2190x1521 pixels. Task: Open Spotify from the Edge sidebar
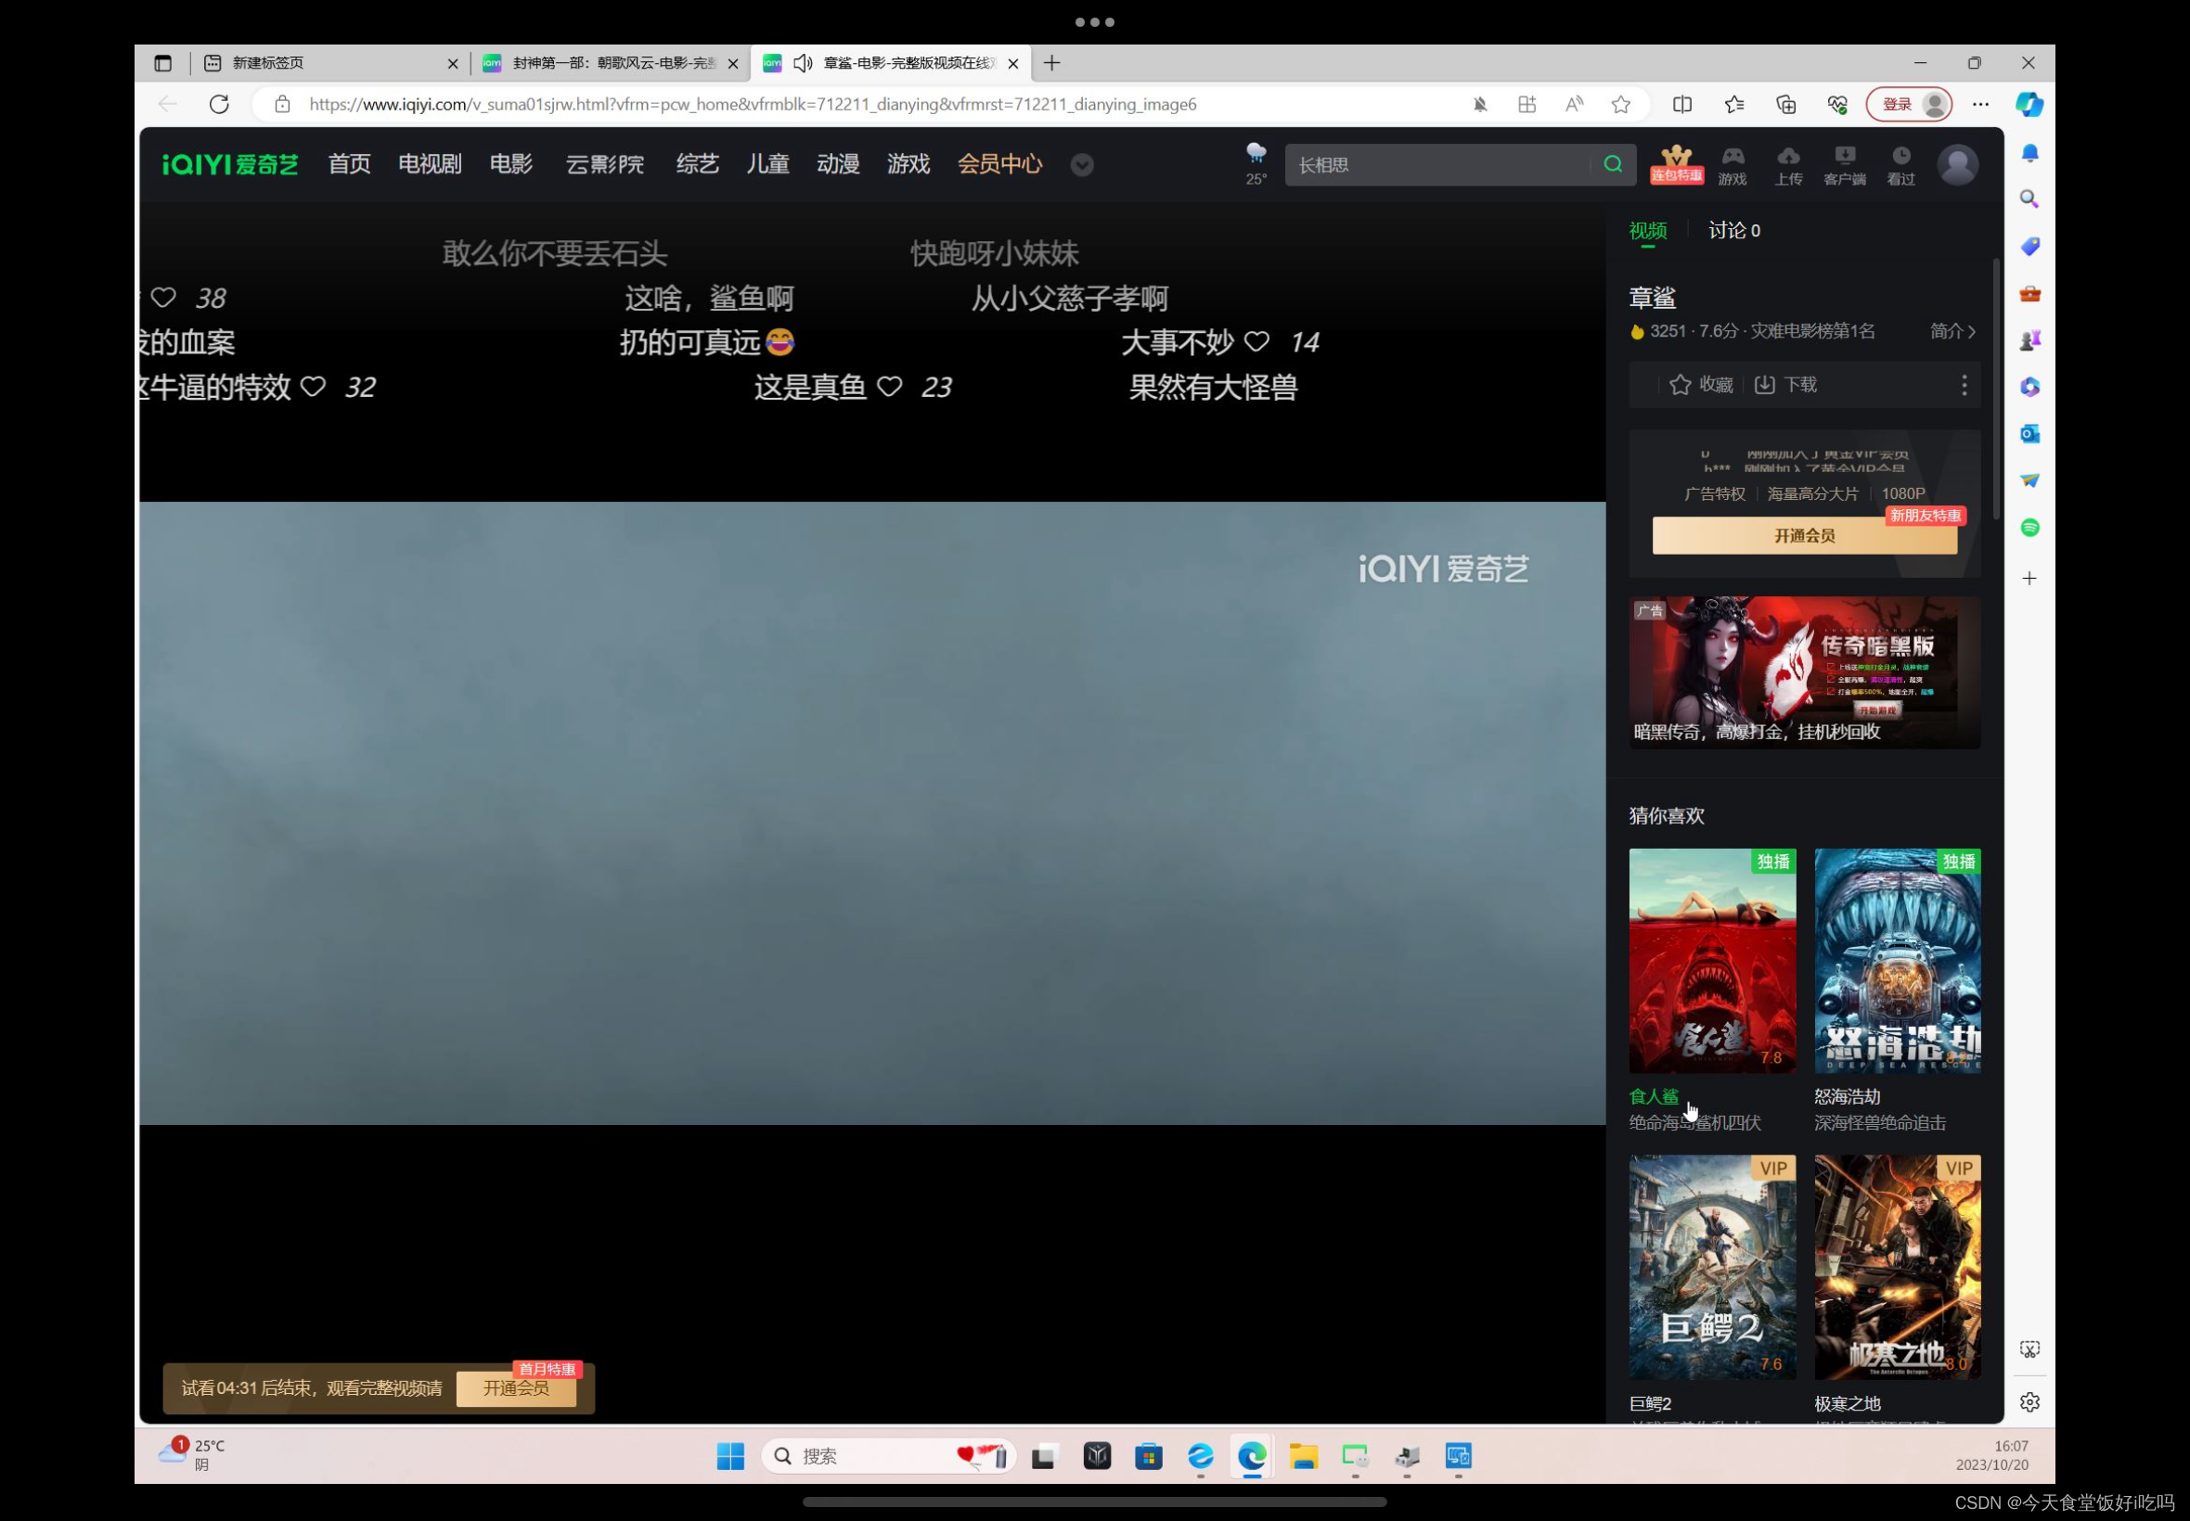(x=2029, y=526)
